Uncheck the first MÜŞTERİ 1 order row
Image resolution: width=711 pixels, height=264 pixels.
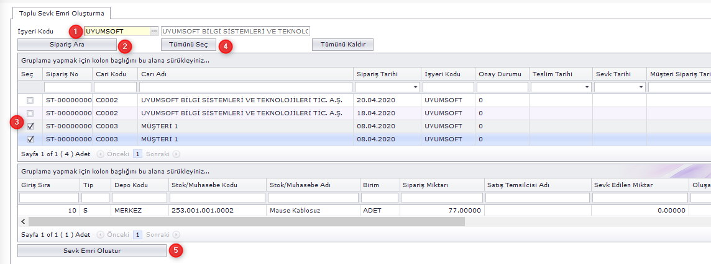[x=30, y=126]
